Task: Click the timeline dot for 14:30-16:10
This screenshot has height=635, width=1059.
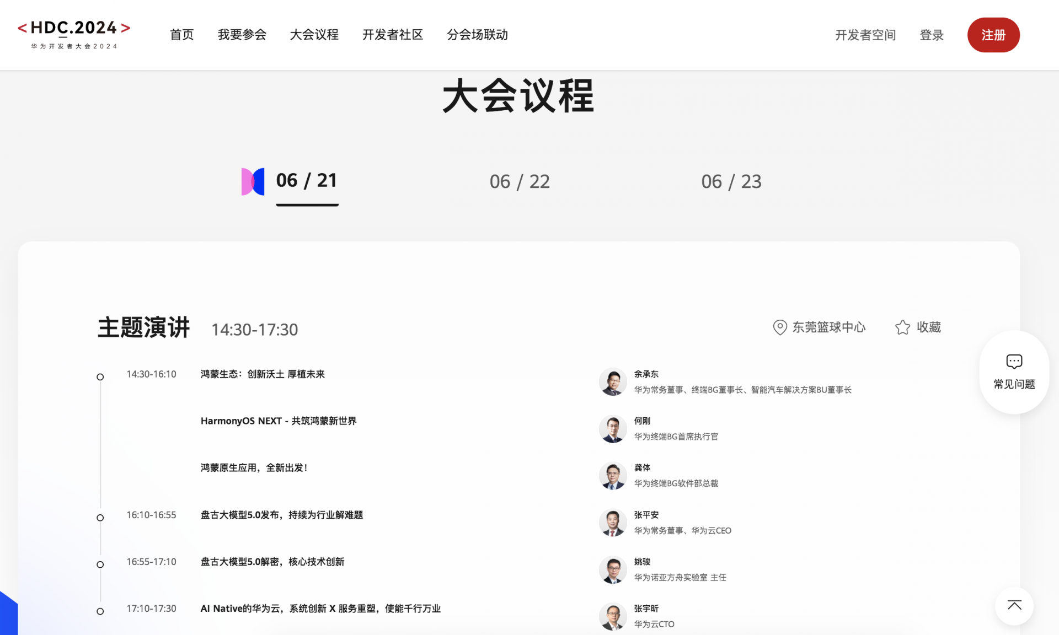Action: pyautogui.click(x=100, y=377)
